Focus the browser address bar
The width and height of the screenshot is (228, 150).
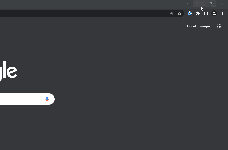coord(77,14)
